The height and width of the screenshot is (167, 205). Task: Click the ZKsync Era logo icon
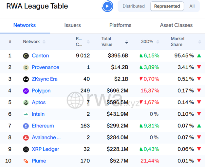coord(26,79)
